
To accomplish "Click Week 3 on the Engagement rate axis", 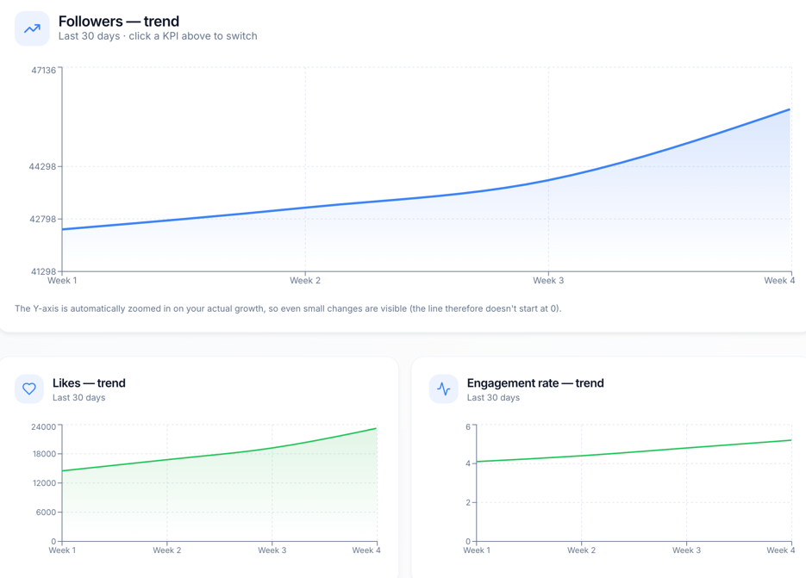I will pyautogui.click(x=686, y=550).
